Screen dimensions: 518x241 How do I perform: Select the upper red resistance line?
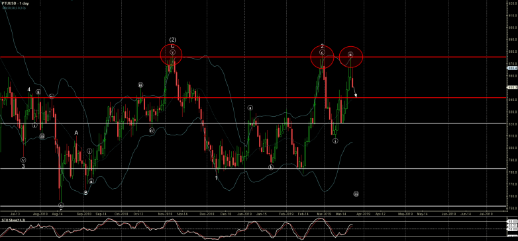pos(253,57)
